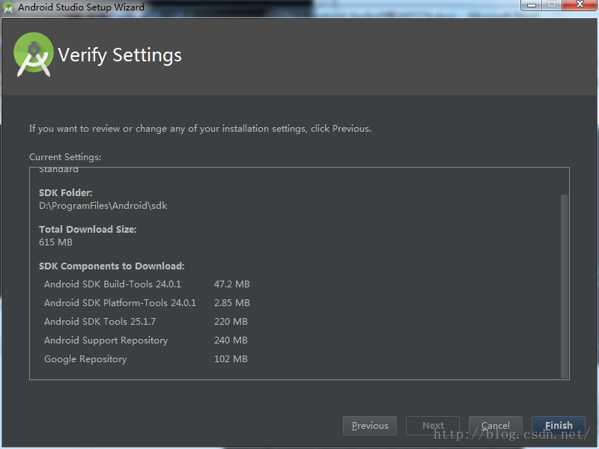
Task: Click the 240 MB size value
Action: point(231,340)
